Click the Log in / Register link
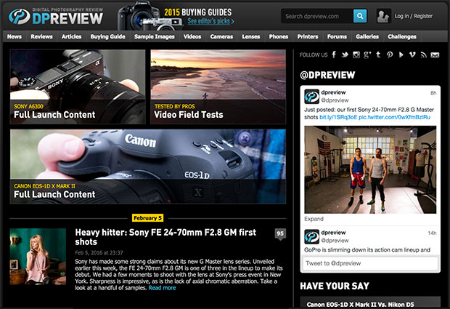This screenshot has height=309, width=450. coord(414,16)
